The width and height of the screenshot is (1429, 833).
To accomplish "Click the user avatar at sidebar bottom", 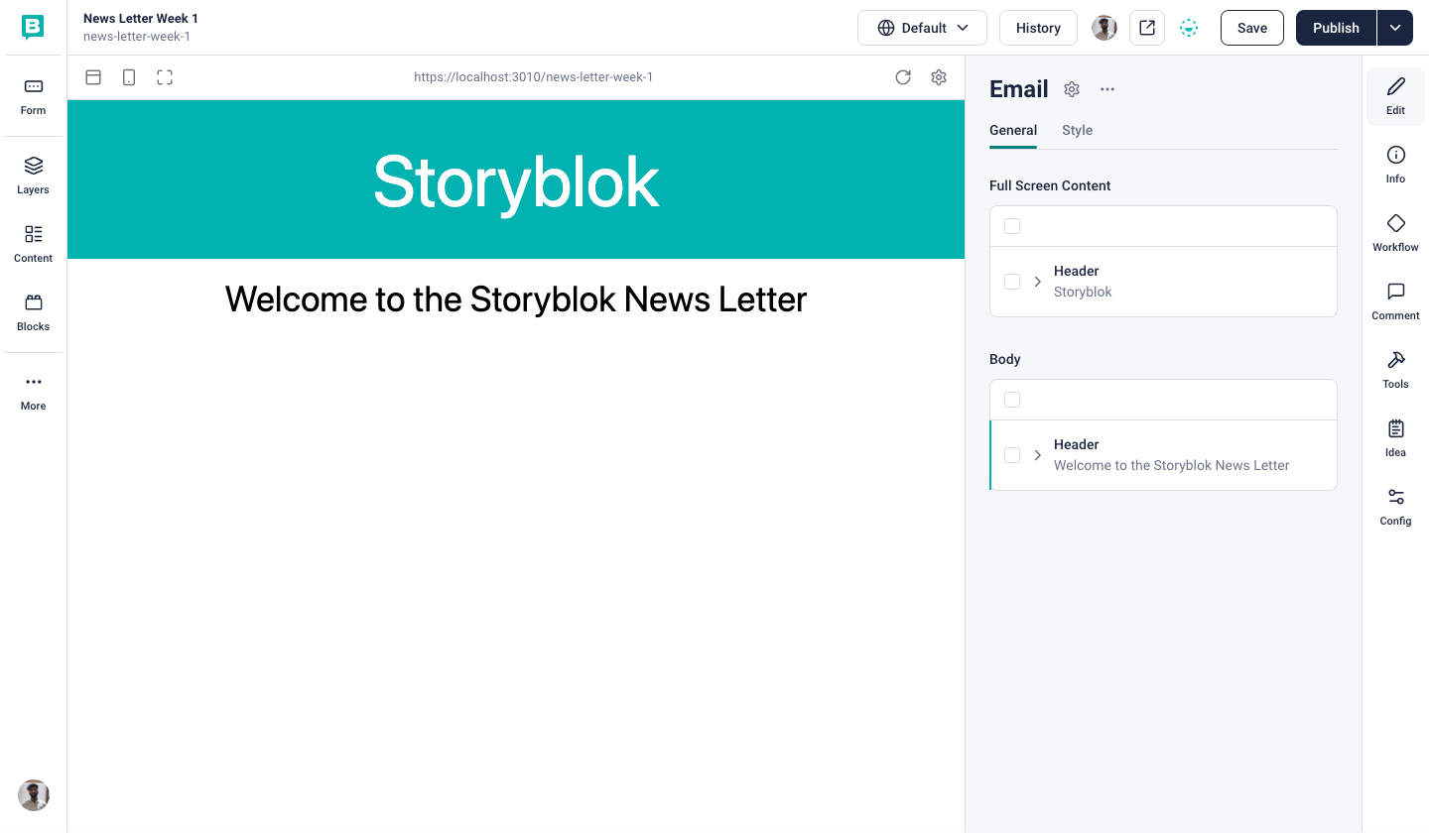I will pos(34,795).
